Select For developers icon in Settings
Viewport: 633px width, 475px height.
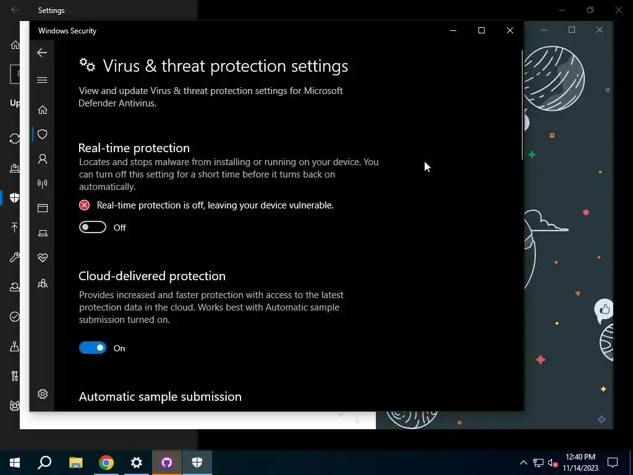tap(15, 376)
